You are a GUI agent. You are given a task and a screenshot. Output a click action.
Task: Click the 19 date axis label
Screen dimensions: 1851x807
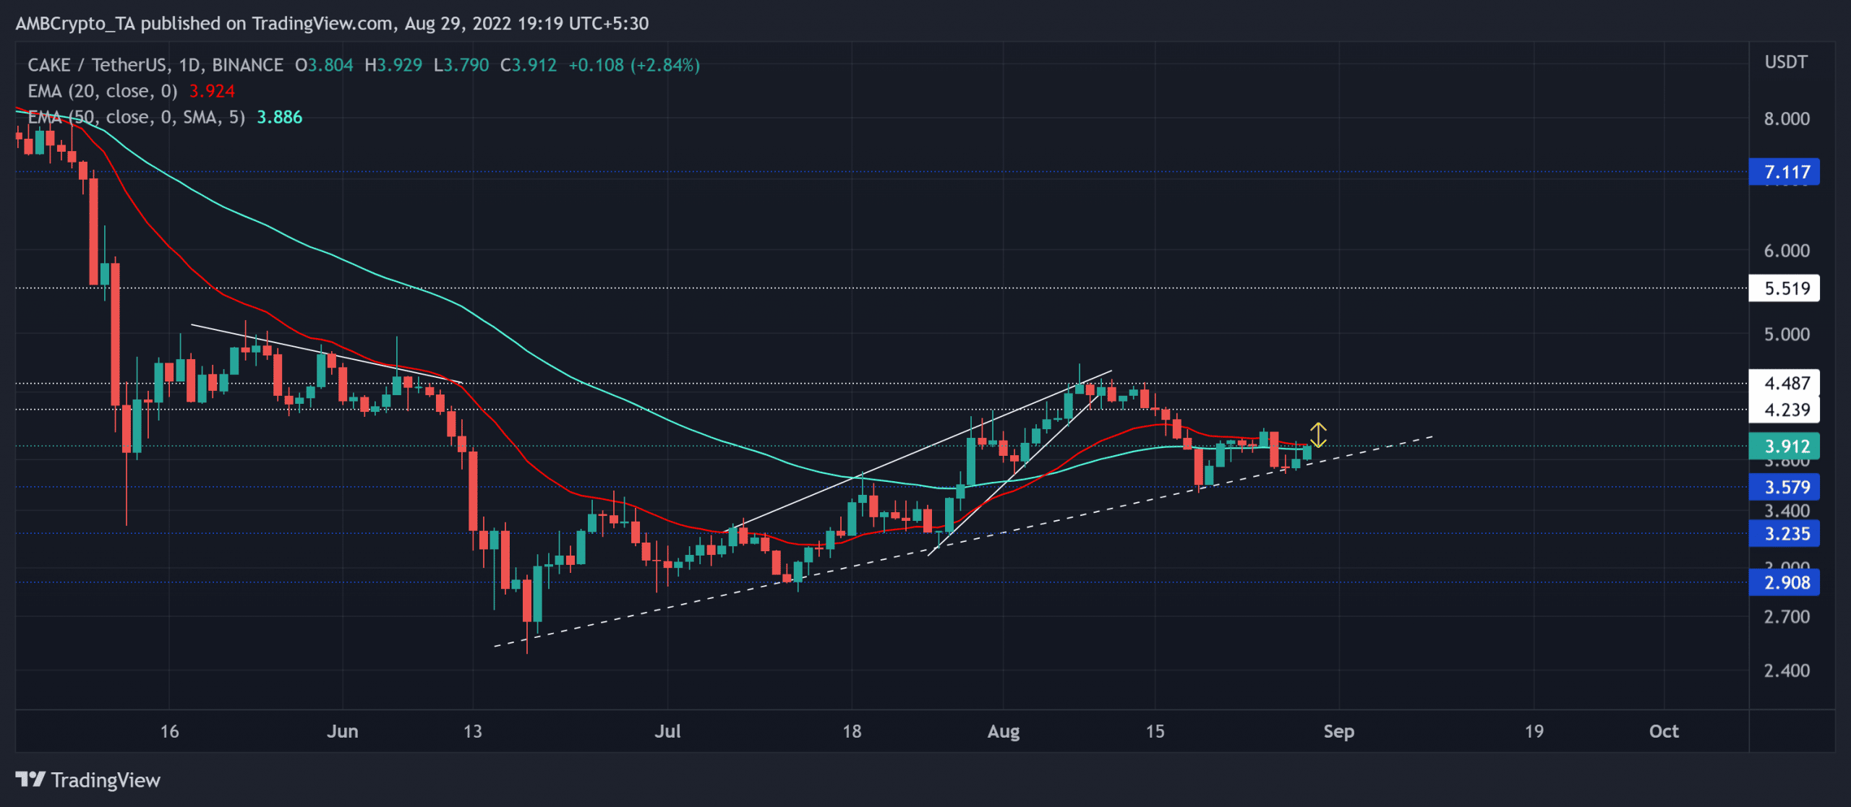1534,731
